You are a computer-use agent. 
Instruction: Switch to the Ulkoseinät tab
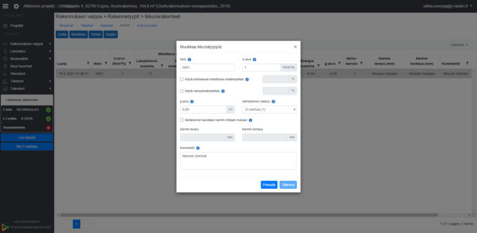66,25
